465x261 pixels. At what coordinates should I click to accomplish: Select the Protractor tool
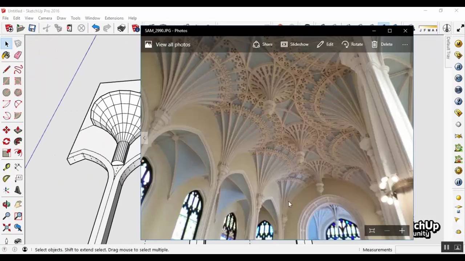7,179
